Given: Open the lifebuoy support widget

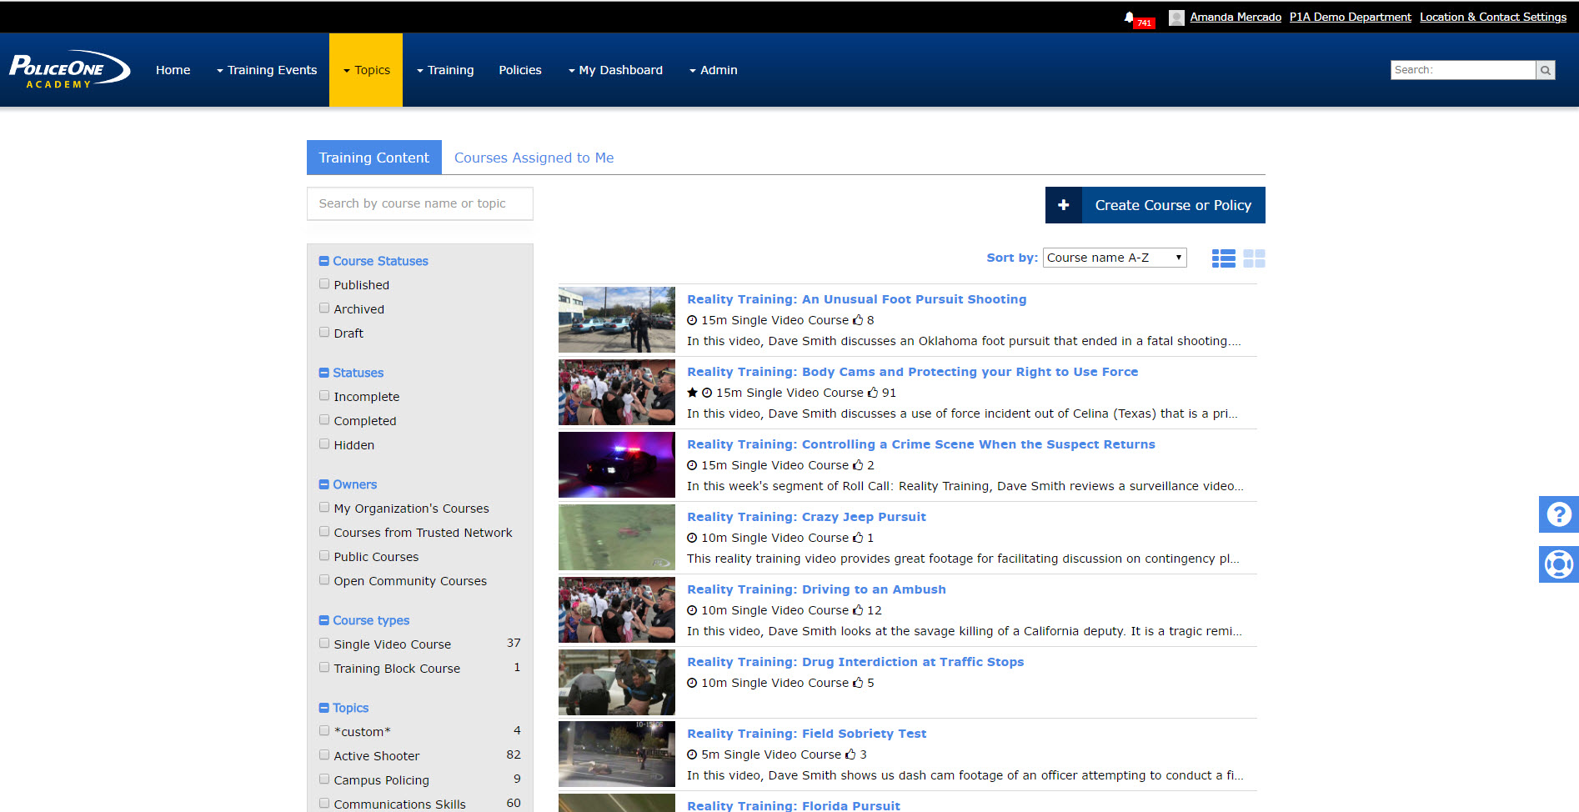Looking at the screenshot, I should [x=1559, y=564].
